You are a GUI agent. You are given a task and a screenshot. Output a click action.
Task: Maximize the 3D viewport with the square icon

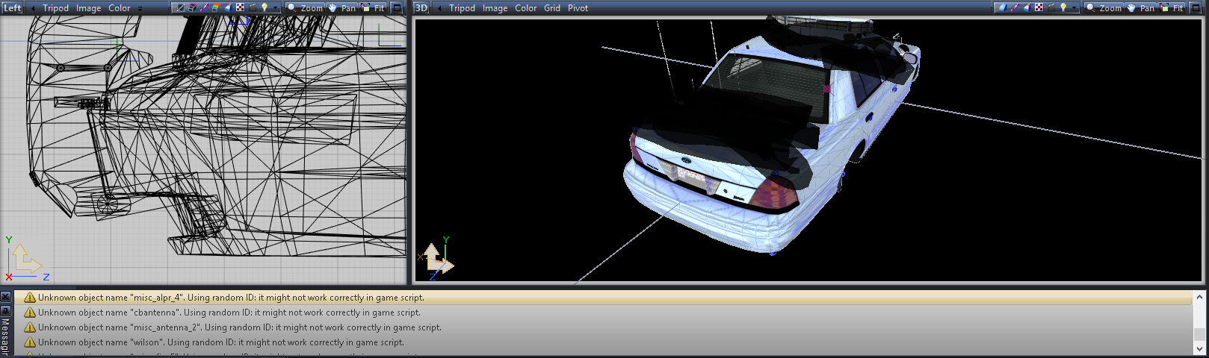point(1196,7)
